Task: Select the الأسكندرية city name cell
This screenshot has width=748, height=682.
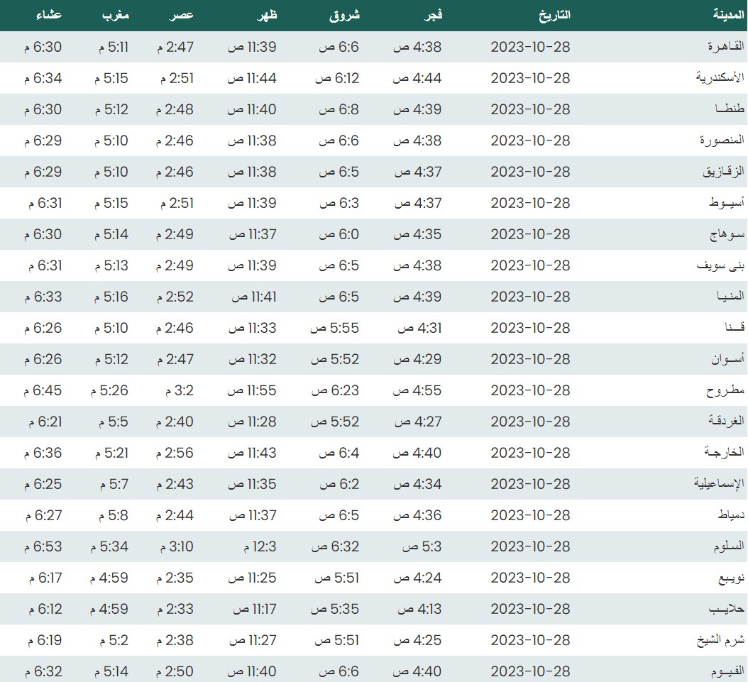Action: pyautogui.click(x=719, y=78)
